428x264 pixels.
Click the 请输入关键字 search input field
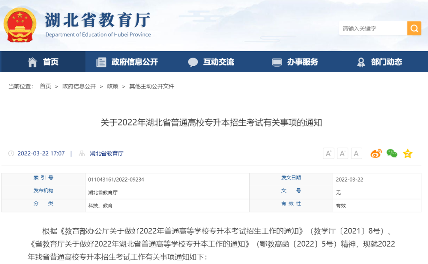click(x=373, y=28)
